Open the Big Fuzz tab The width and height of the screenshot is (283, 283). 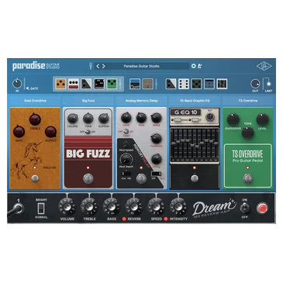(x=88, y=101)
